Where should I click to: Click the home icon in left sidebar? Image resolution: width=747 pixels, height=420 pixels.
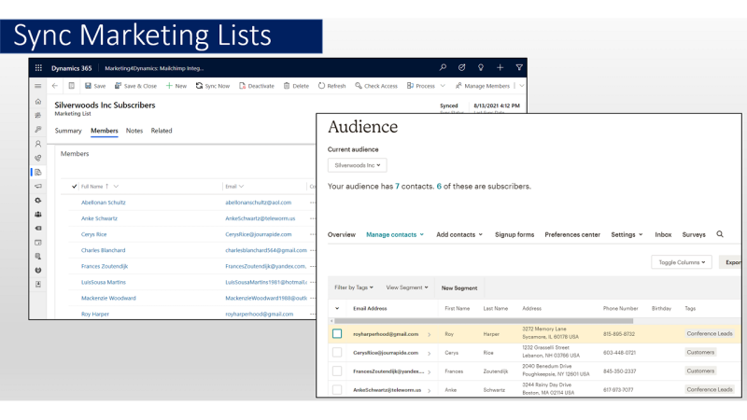pyautogui.click(x=38, y=101)
